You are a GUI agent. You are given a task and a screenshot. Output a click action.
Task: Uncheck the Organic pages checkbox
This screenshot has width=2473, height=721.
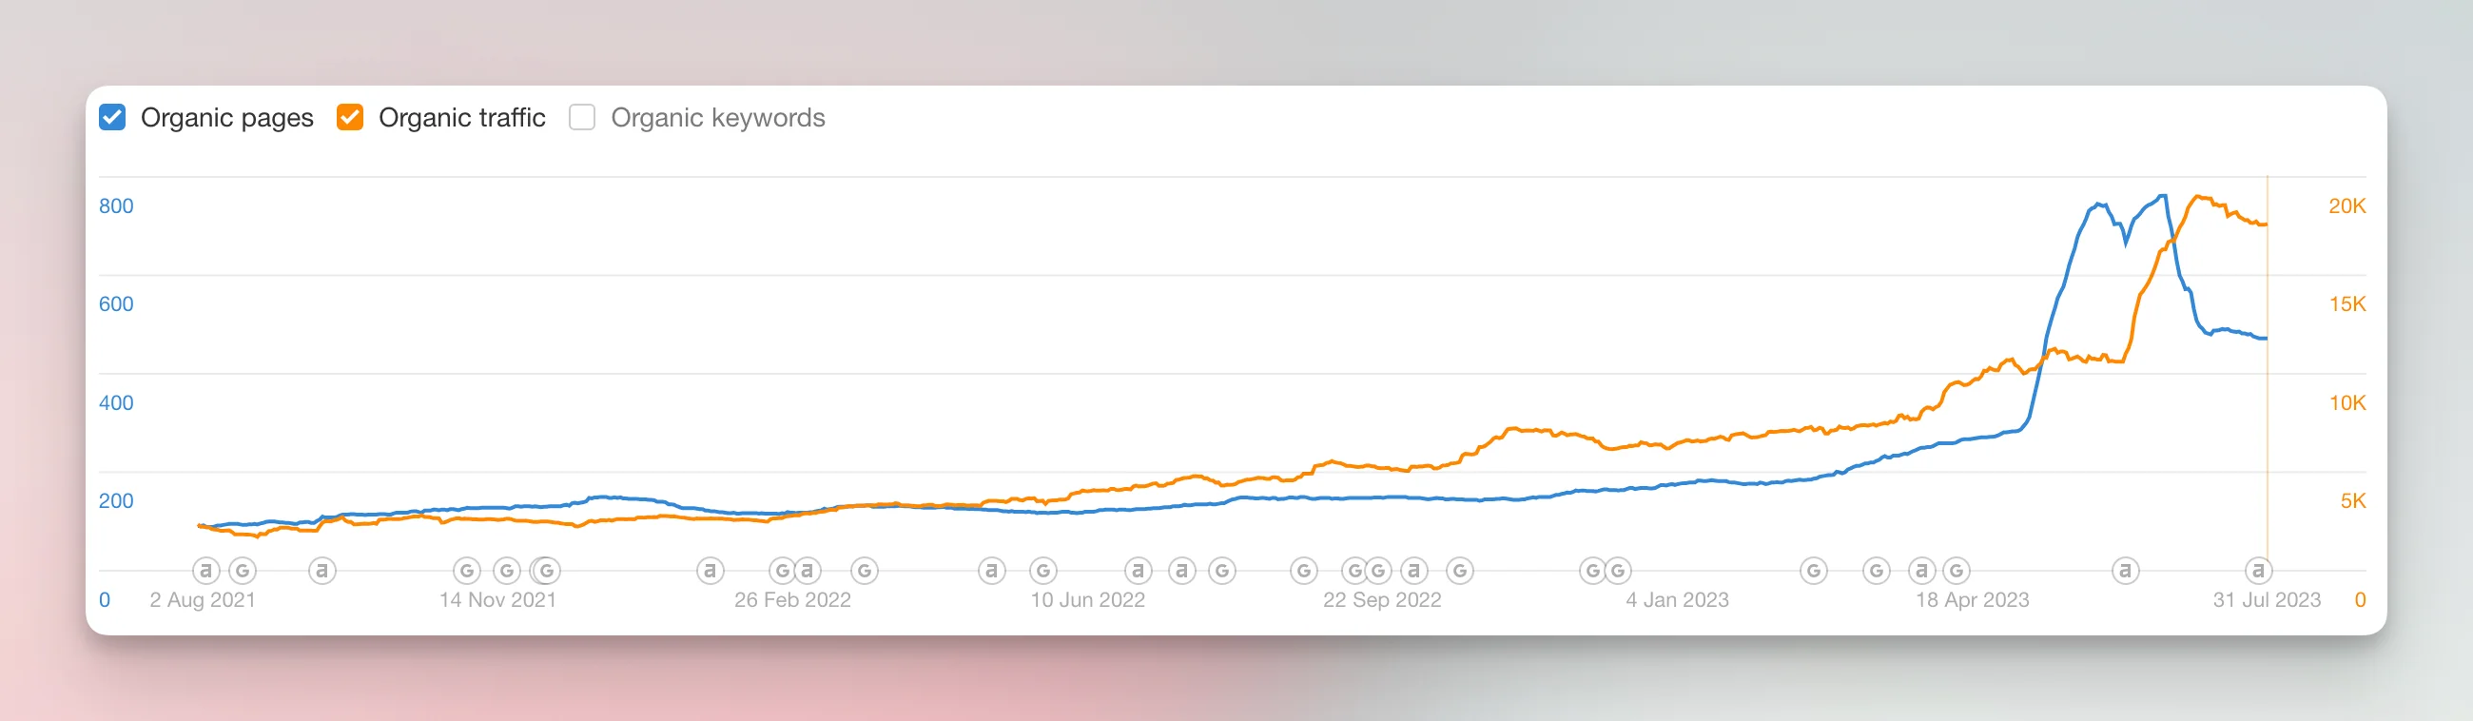click(x=112, y=117)
